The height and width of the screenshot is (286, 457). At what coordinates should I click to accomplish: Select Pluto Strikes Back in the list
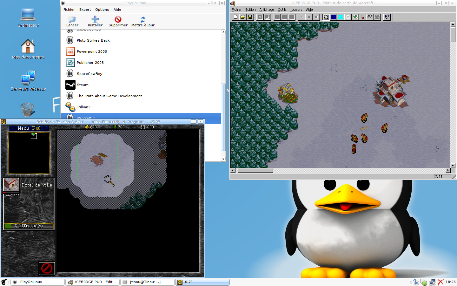click(x=93, y=40)
